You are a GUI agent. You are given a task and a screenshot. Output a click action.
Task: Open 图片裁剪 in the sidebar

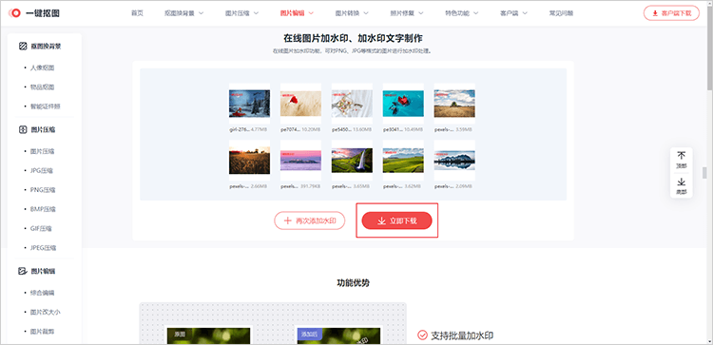[43, 332]
